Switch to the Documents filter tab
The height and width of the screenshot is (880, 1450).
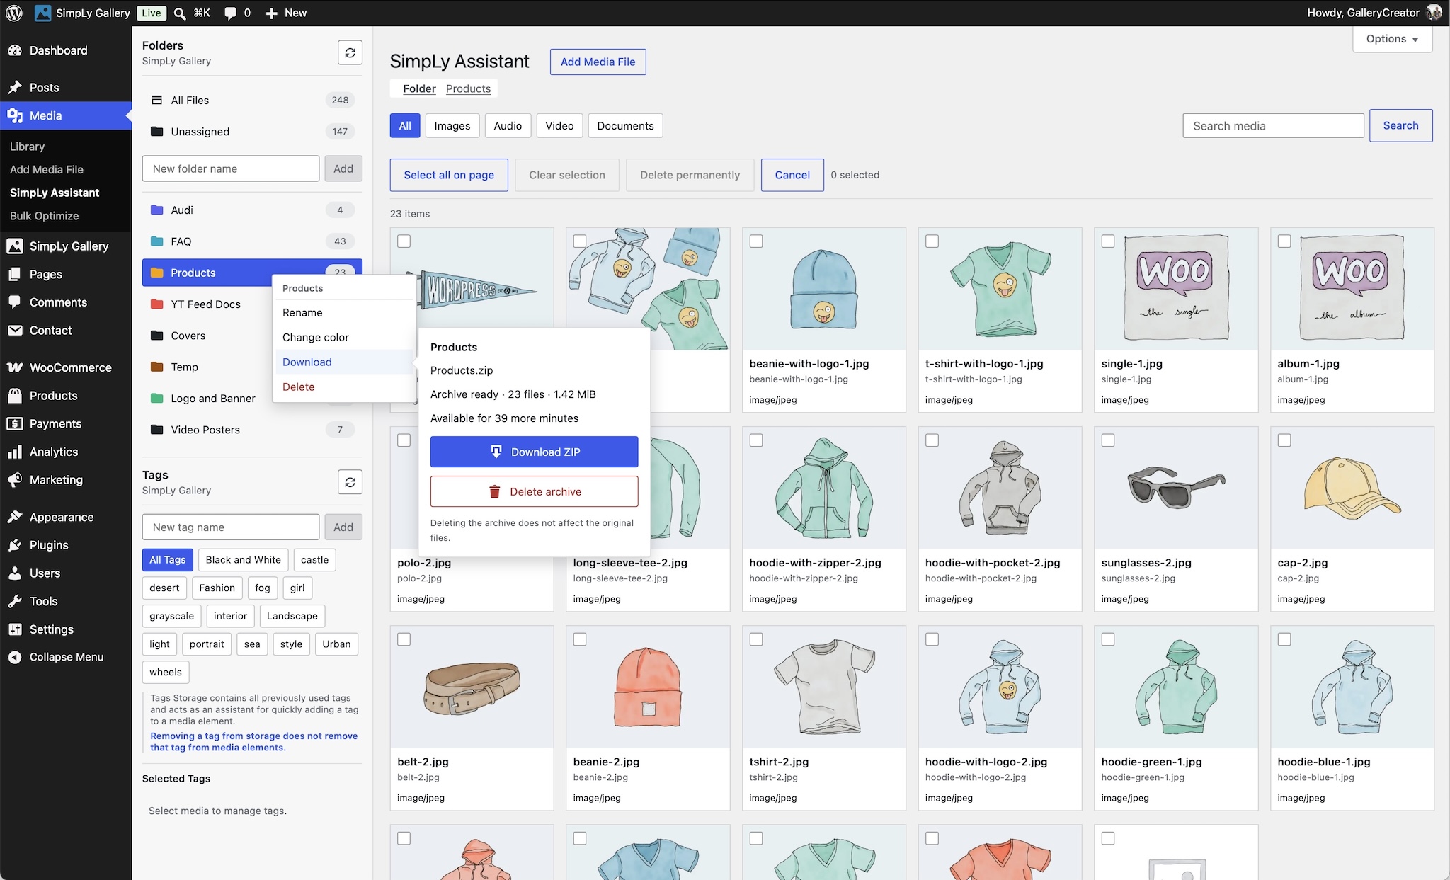[625, 125]
